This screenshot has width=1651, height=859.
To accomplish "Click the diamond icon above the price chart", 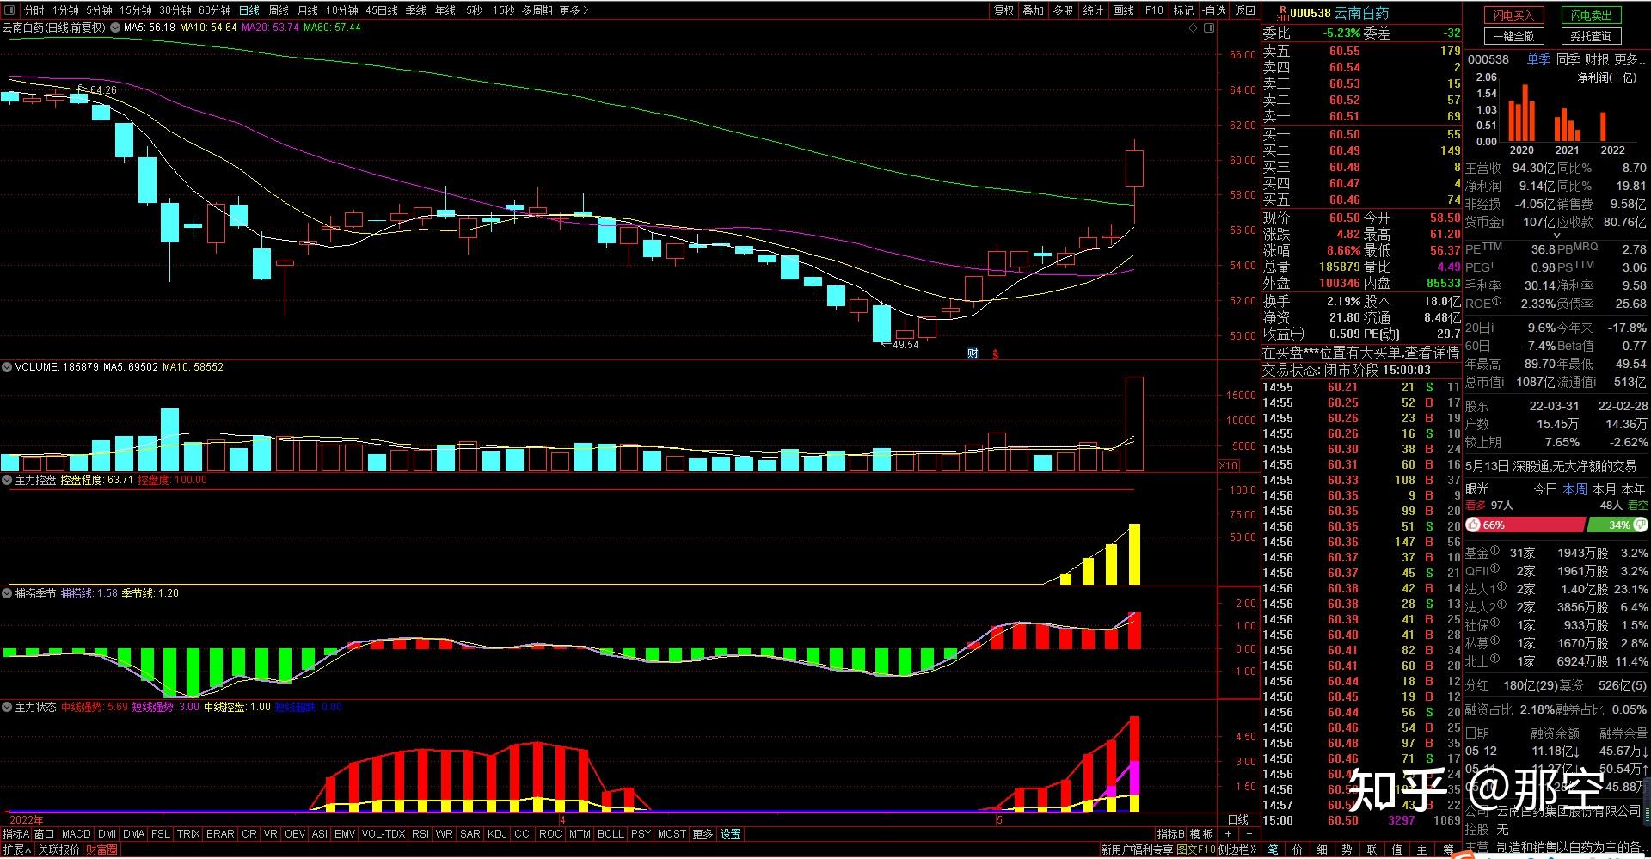I will point(1193,28).
